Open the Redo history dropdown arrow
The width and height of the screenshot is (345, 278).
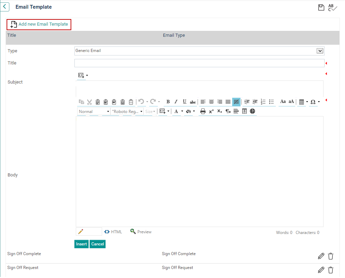[x=159, y=102]
